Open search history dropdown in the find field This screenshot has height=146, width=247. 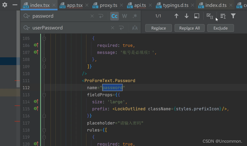coord(26,16)
